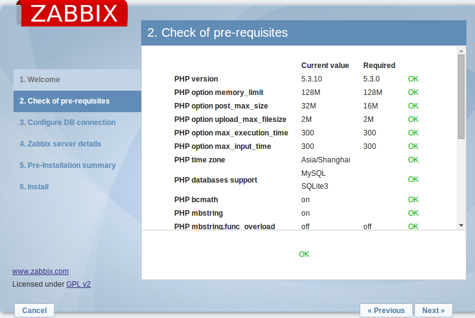Click the 'PHP time zone' label
This screenshot has height=318, width=475.
pyautogui.click(x=199, y=160)
